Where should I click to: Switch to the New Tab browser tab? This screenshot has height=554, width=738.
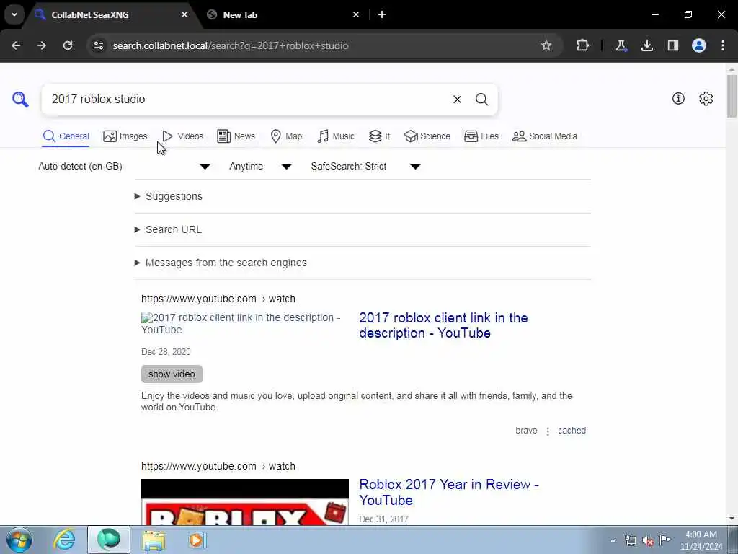point(284,14)
